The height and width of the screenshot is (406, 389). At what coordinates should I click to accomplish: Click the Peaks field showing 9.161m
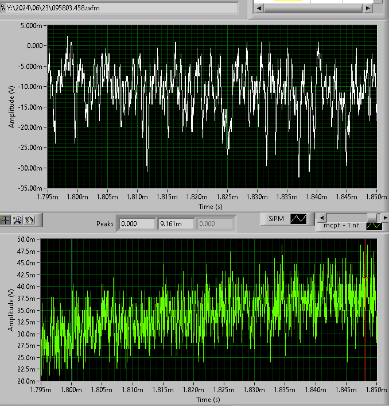[176, 223]
